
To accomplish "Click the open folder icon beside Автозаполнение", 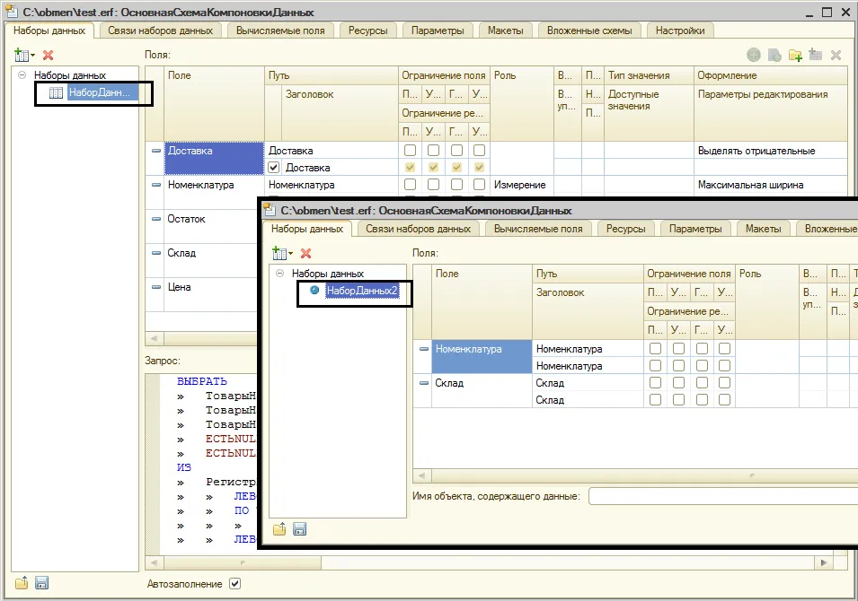I will coord(22,583).
